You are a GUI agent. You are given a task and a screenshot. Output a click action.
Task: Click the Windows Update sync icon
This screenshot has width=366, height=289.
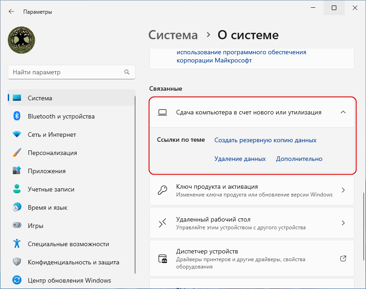17,280
